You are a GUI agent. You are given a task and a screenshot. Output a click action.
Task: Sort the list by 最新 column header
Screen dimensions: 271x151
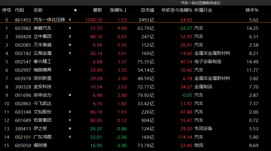click(97, 10)
